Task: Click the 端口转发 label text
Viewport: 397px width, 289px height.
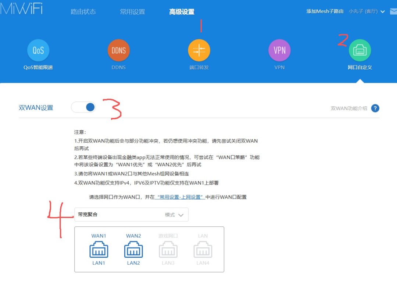Action: [x=199, y=67]
